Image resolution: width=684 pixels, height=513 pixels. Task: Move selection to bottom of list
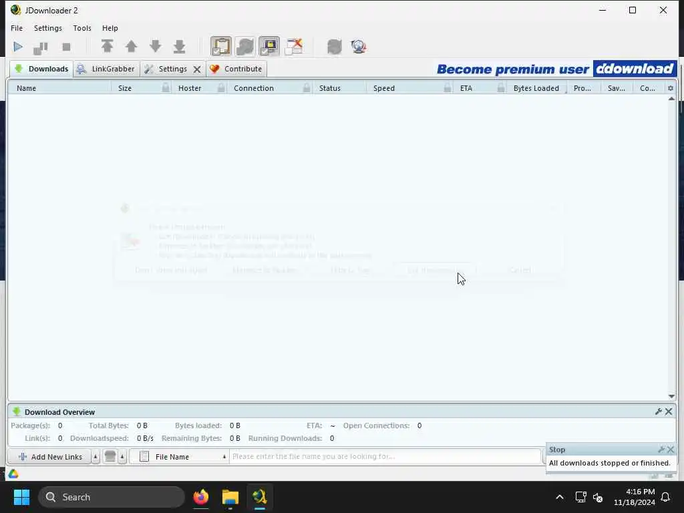179,46
